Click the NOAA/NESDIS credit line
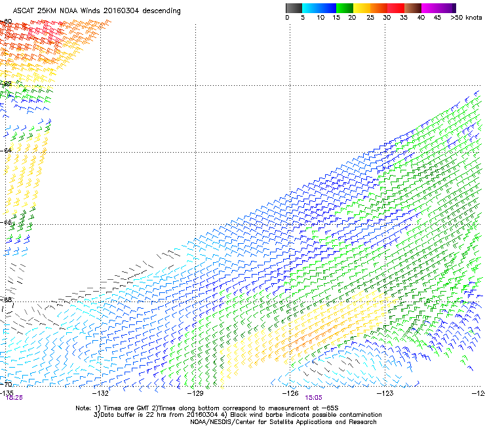 (283, 422)
